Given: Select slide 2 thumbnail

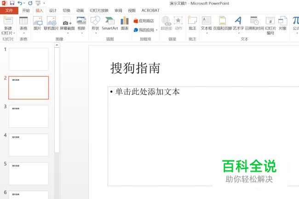Looking at the screenshot, I should [x=29, y=88].
